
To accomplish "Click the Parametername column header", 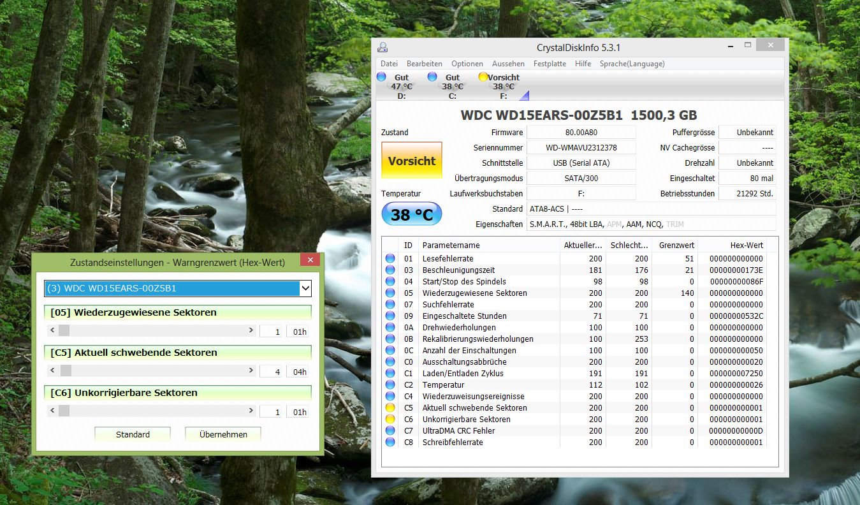I will click(490, 245).
